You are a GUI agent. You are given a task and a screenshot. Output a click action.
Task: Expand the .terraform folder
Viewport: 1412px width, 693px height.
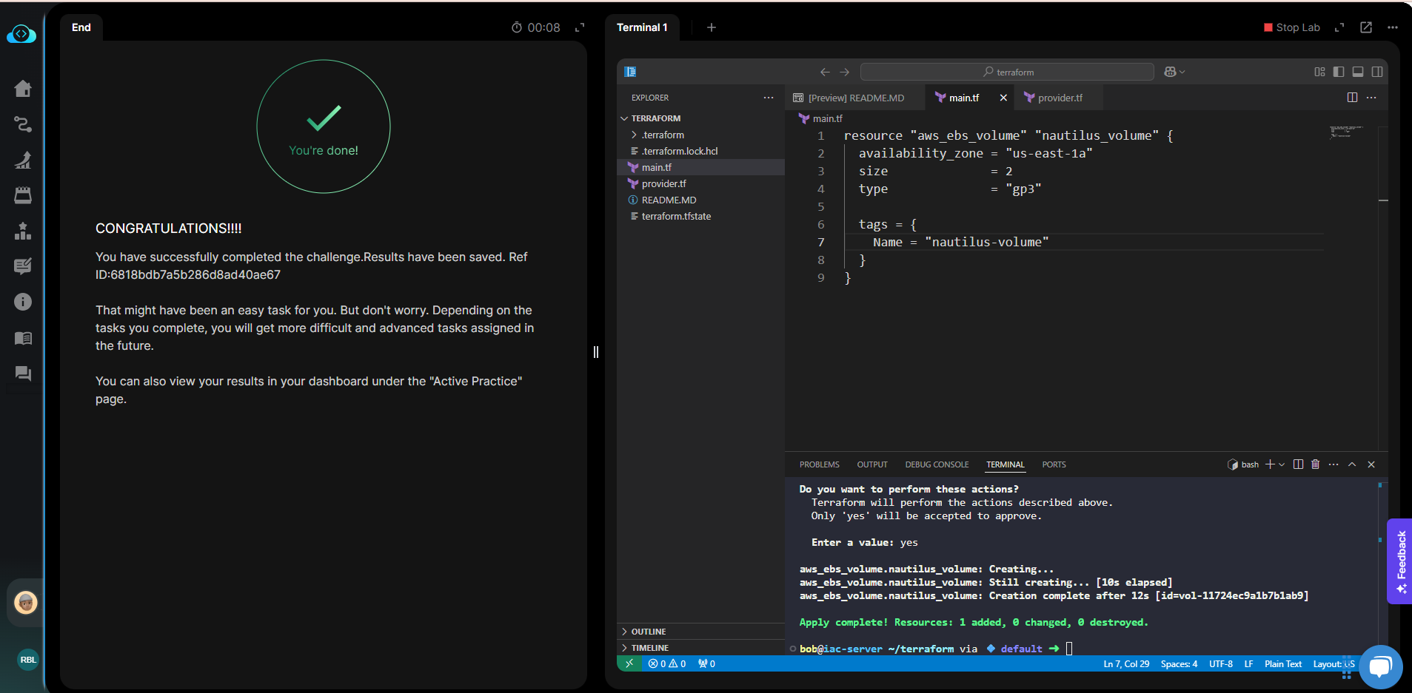(x=663, y=135)
